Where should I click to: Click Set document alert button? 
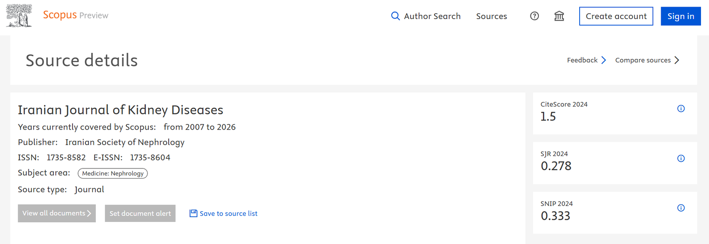pos(140,213)
